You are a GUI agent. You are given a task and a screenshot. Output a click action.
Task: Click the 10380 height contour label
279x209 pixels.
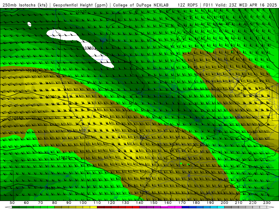88,48
